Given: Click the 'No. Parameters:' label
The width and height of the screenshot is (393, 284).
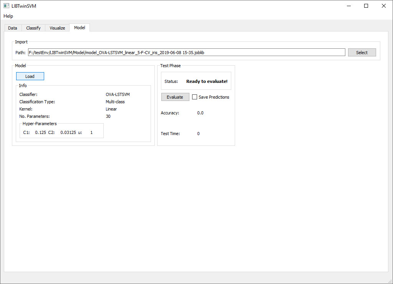Looking at the screenshot, I should [34, 116].
